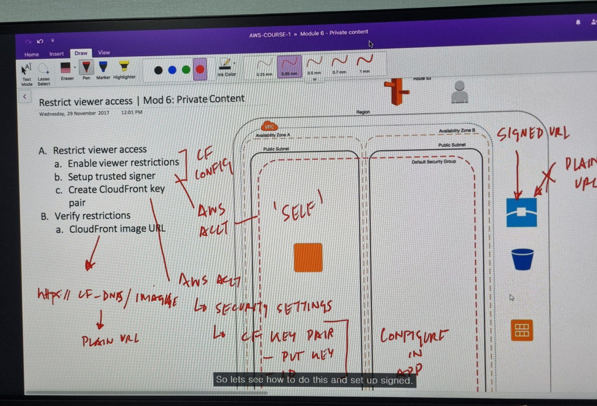Click the gray user person icon
The image size is (597, 406).
click(x=459, y=92)
